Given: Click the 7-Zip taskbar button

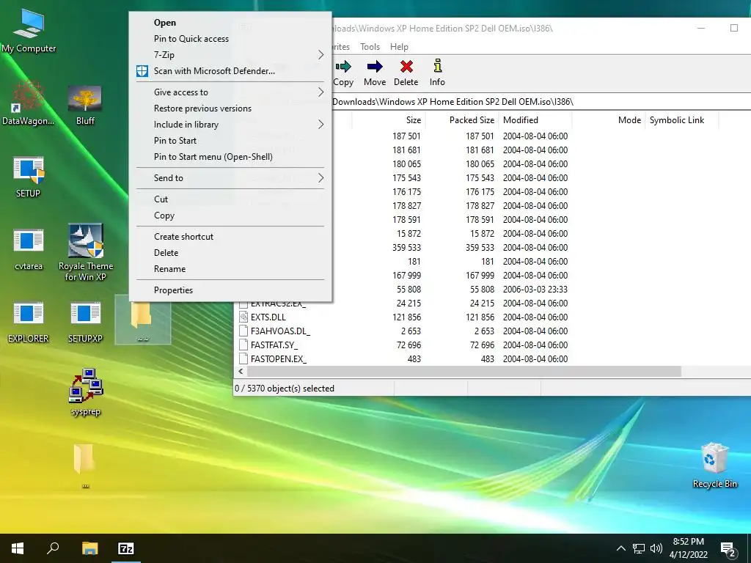Looking at the screenshot, I should [x=126, y=548].
